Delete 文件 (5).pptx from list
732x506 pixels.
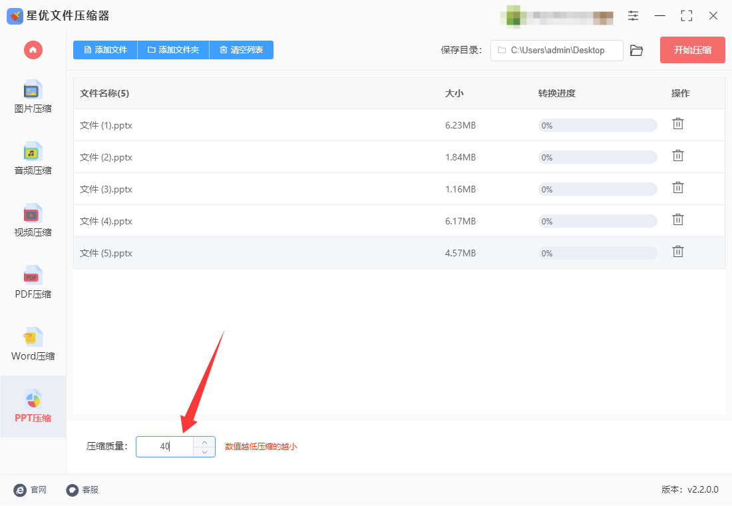(678, 252)
